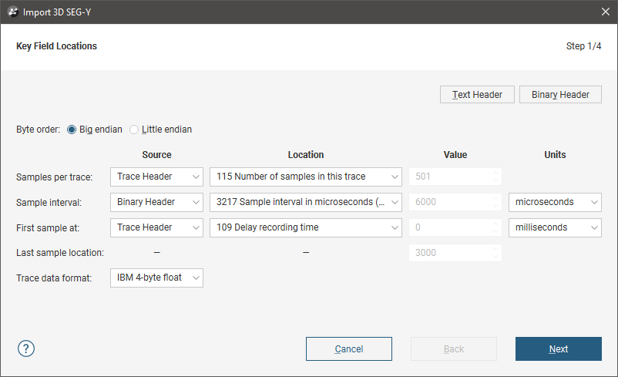Click the Leapfrog app icon in title bar
Viewport: 618px width, 377px height.
[x=13, y=12]
